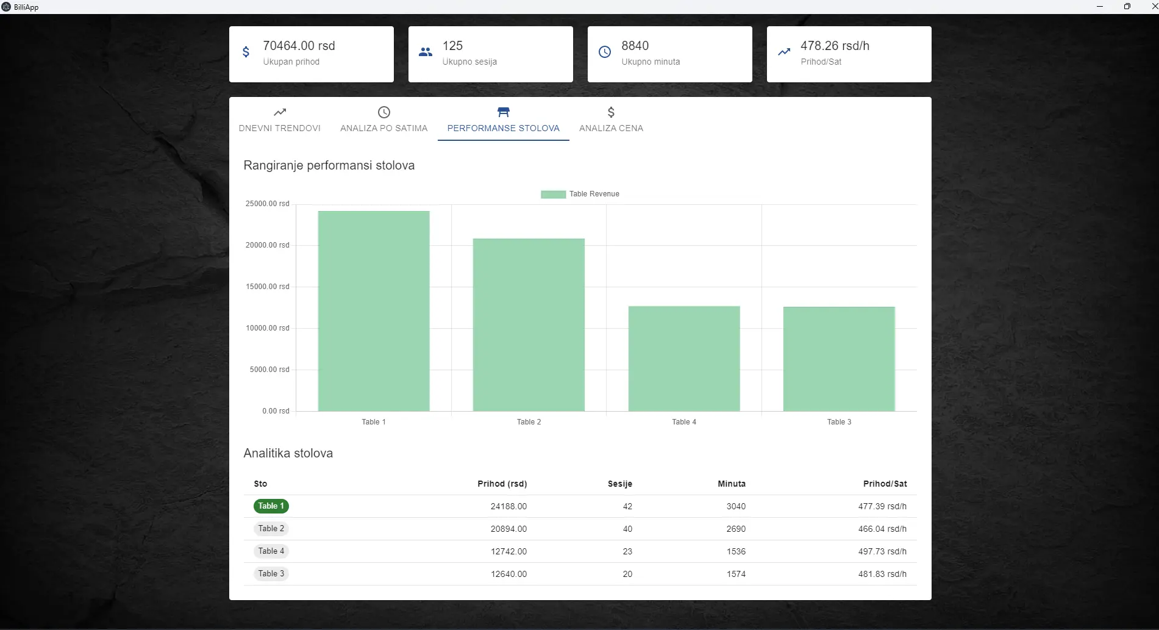Click the BilliApp icon in title bar
The image size is (1159, 630).
6,7
